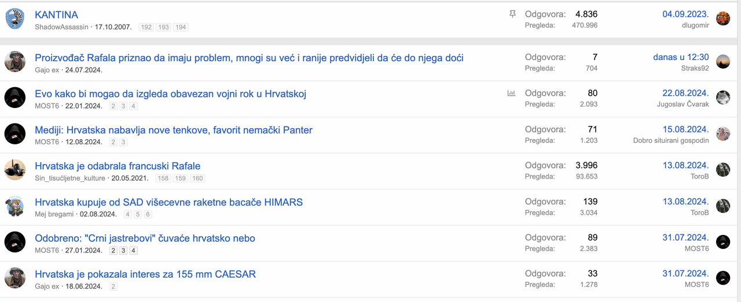This screenshot has width=741, height=302.
Task: Go to page 160 of the Rafale thread
Action: click(x=197, y=178)
